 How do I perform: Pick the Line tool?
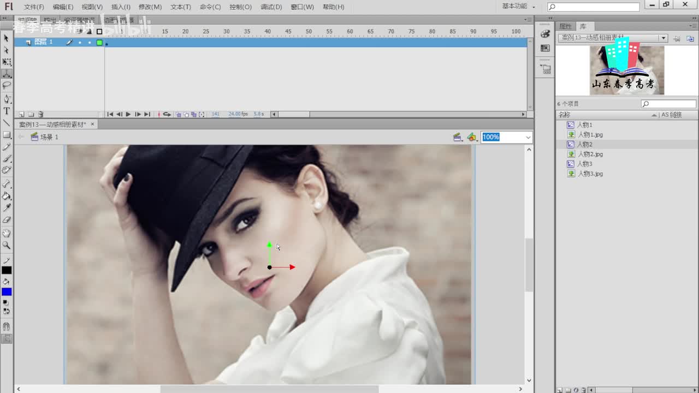pyautogui.click(x=7, y=123)
